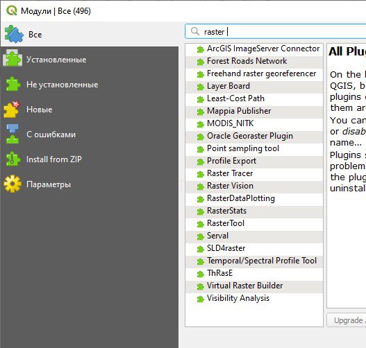Click puzzle icon beside Serval
Viewport: 366px width, 348px height.
pos(200,236)
